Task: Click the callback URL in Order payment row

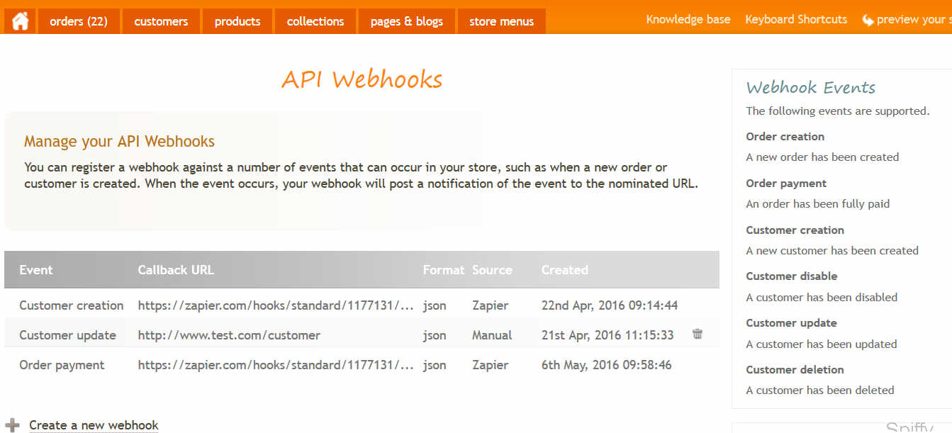Action: [x=276, y=365]
